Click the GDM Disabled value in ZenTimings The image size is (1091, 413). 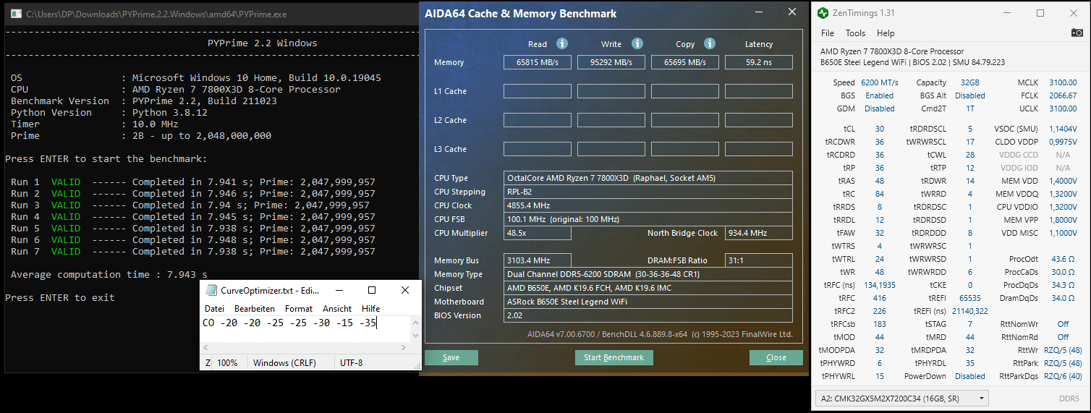click(880, 108)
